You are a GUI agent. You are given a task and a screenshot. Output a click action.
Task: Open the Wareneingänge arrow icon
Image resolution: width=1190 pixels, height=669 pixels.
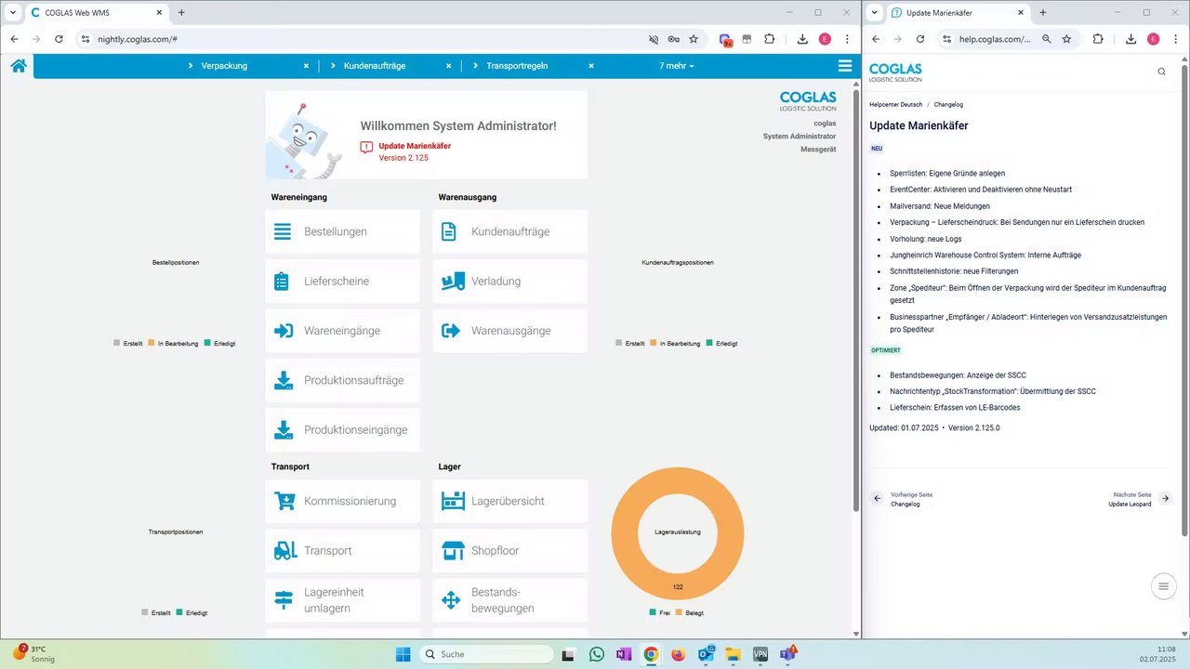pyautogui.click(x=284, y=331)
